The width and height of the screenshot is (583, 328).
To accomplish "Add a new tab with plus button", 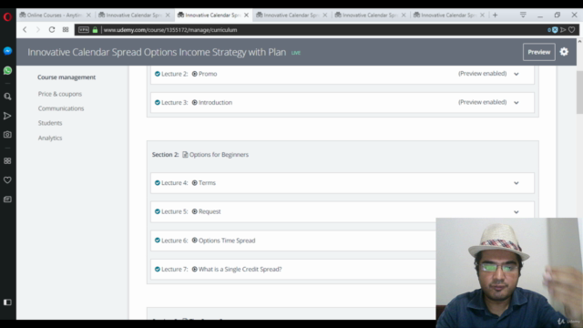I will [495, 15].
